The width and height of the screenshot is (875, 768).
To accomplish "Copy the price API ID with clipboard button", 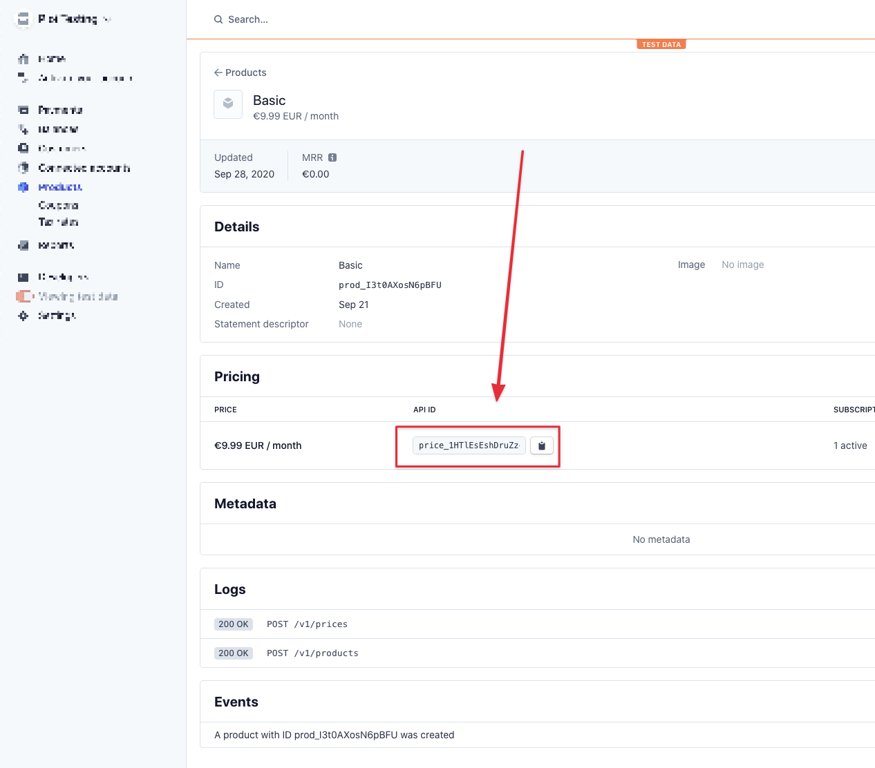I will coord(542,445).
